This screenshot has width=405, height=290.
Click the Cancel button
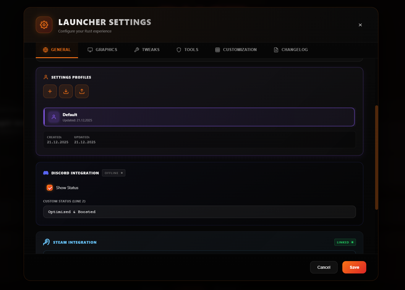324,267
